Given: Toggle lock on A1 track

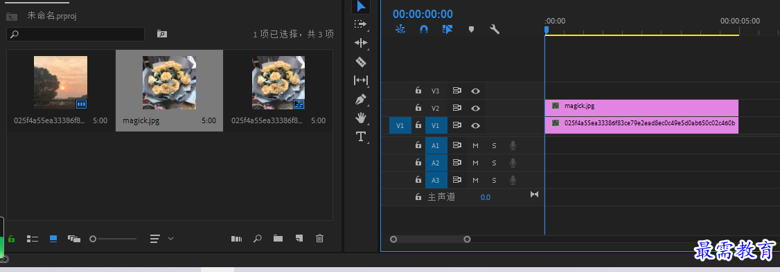Looking at the screenshot, I should point(418,145).
